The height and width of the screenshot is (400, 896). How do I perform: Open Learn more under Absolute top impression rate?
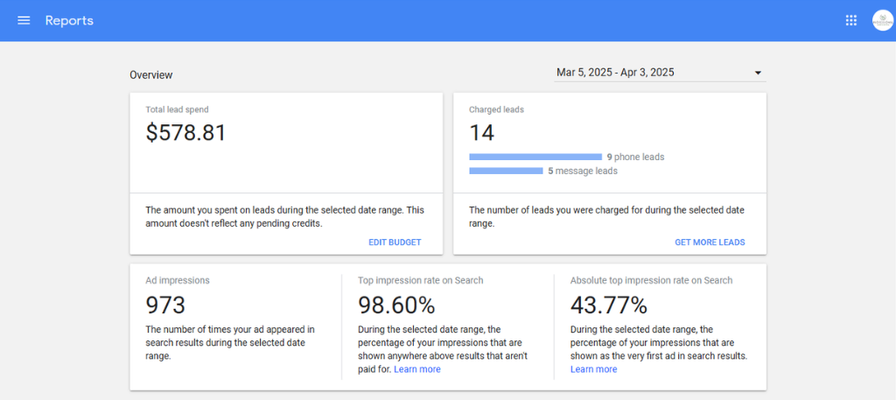tap(594, 369)
